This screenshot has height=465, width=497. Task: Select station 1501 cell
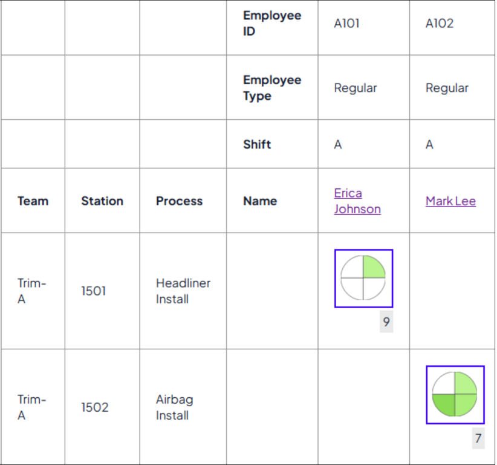point(102,291)
